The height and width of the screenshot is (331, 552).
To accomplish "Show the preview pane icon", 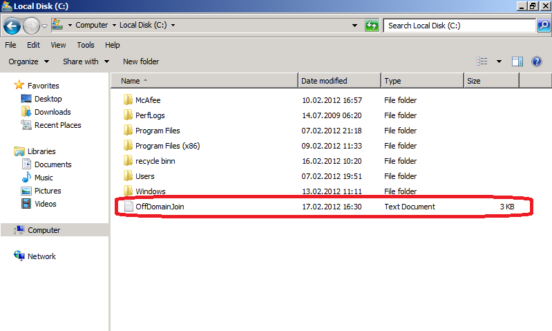I will pyautogui.click(x=517, y=62).
